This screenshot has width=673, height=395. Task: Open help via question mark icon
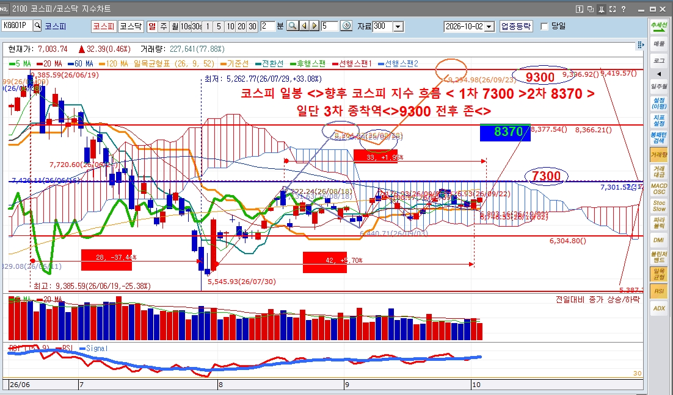click(x=624, y=9)
